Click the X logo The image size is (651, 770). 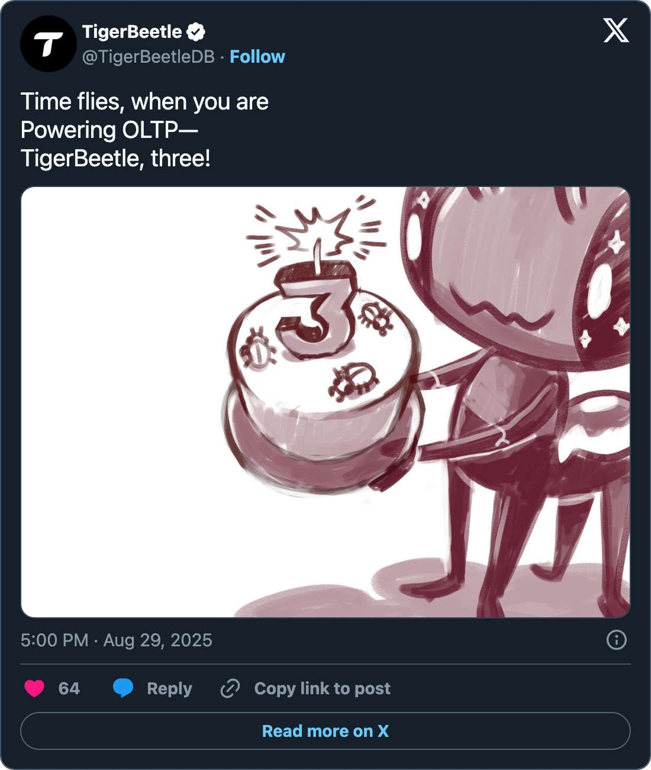coord(616,30)
